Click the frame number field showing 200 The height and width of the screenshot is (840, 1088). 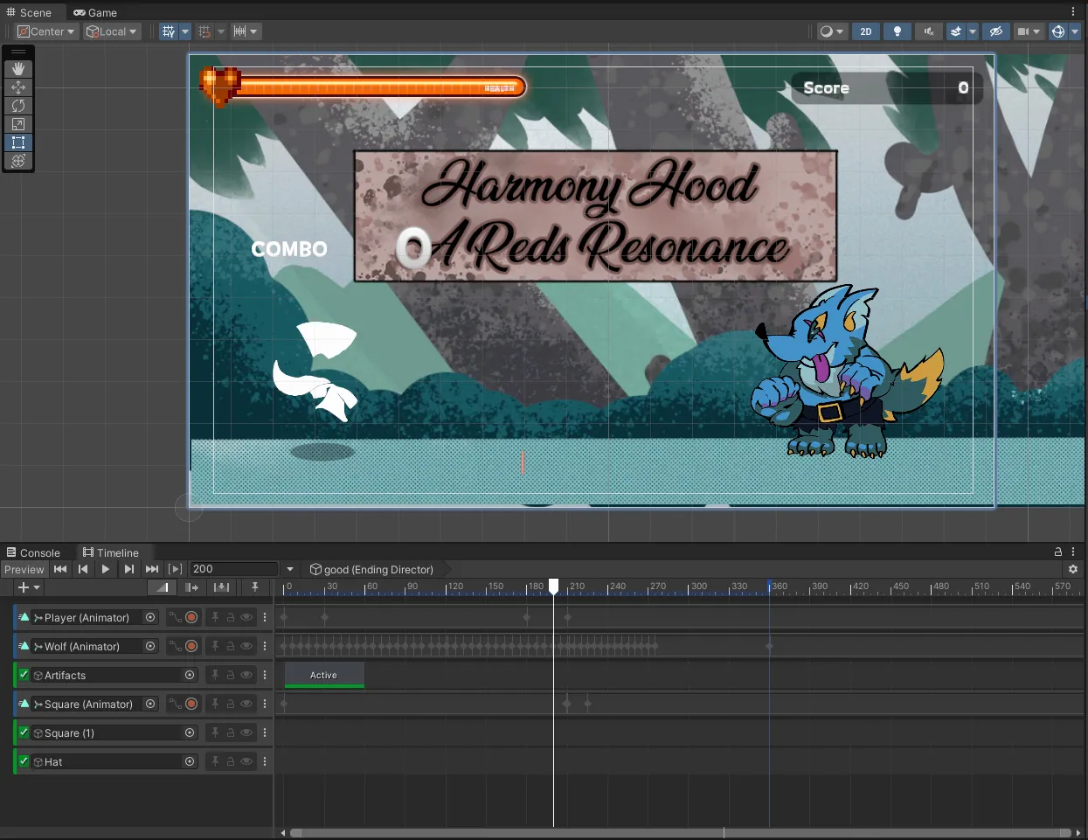click(x=233, y=569)
